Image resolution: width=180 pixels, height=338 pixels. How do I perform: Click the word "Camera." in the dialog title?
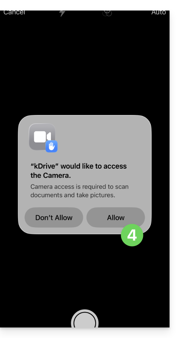click(x=57, y=175)
